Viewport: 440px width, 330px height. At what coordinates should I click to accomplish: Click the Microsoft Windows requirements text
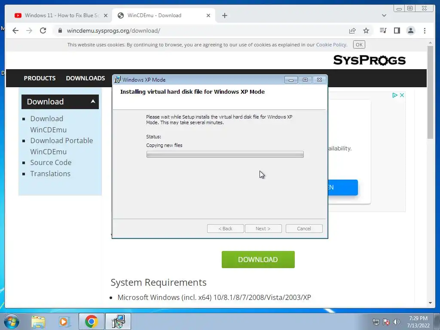coord(214,297)
